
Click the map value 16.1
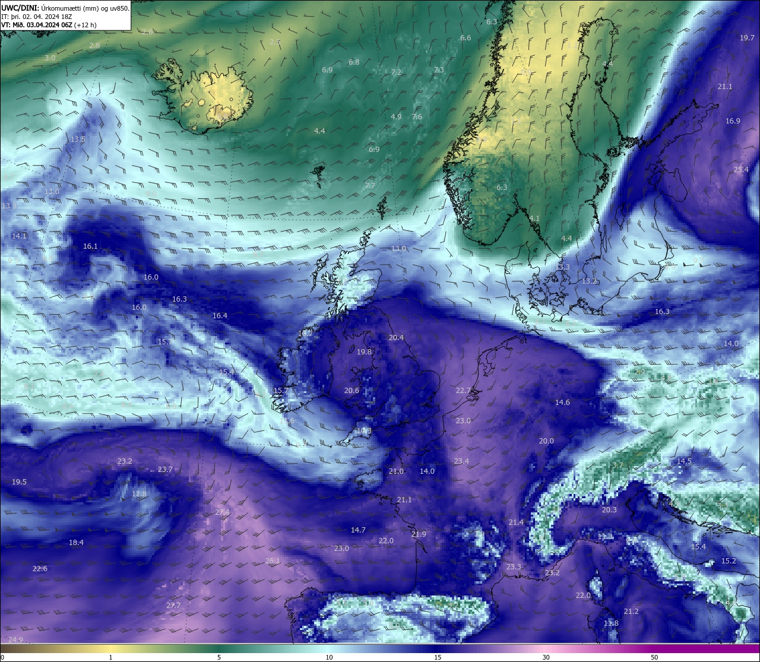[90, 246]
